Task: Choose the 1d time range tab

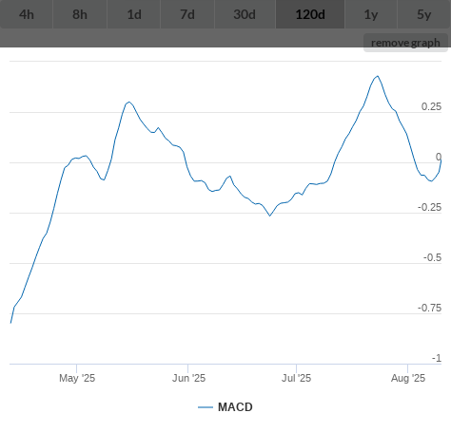Action: 134,14
